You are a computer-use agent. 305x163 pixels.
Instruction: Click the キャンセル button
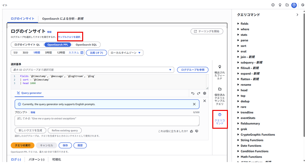pos(46,145)
